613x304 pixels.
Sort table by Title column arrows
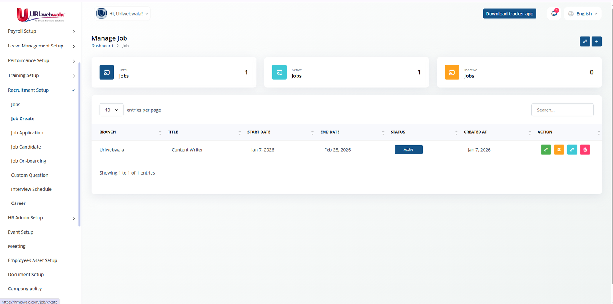240,132
